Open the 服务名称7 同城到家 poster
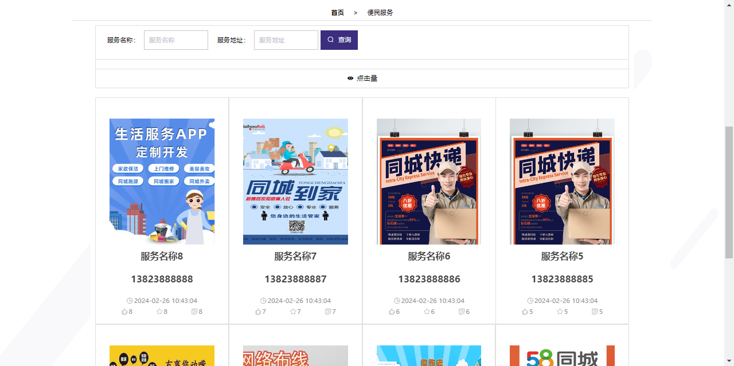This screenshot has width=734, height=366. 295,182
